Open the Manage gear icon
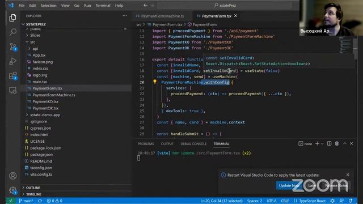 pyautogui.click(x=12, y=190)
